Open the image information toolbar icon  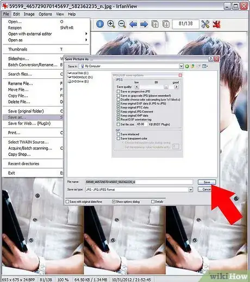coord(100,24)
